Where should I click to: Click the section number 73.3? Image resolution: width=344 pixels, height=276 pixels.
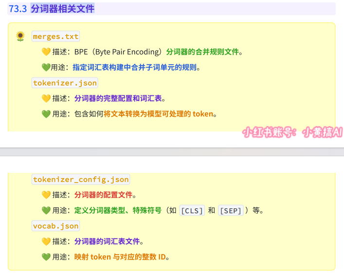point(18,9)
